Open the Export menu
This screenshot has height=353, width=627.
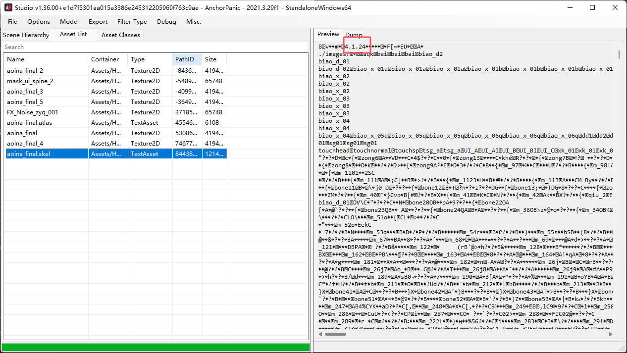coord(98,22)
